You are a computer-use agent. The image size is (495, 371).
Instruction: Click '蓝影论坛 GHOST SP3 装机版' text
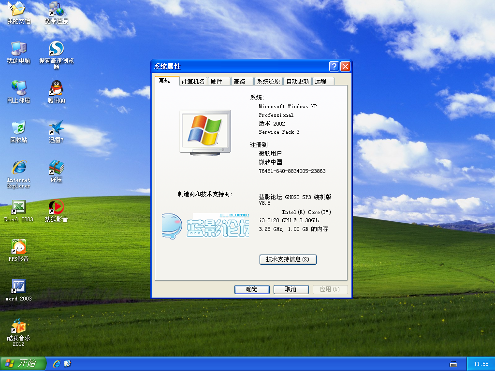[295, 197]
